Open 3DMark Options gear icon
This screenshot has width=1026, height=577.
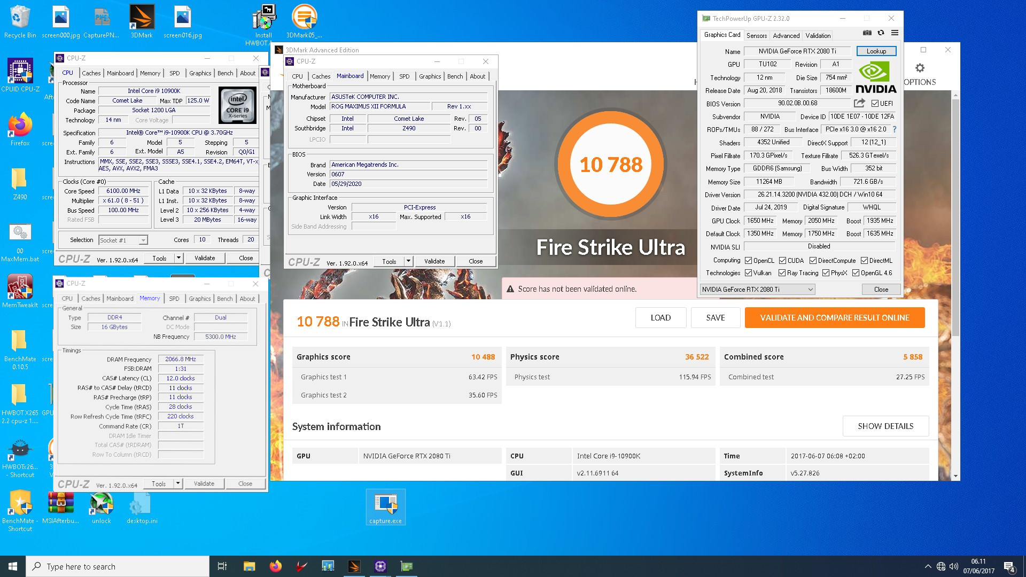click(x=920, y=68)
